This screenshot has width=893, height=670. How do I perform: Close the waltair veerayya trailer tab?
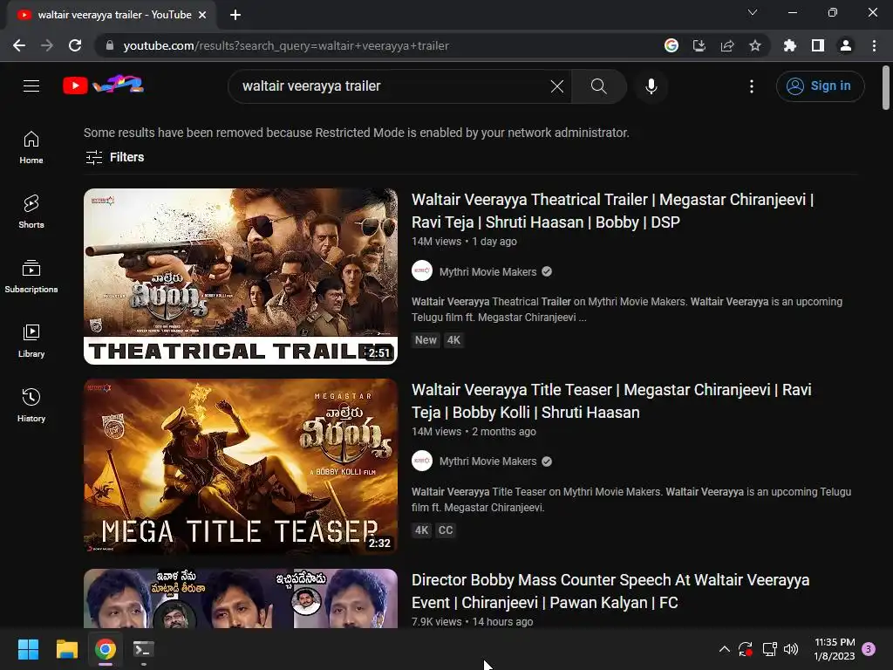202,15
